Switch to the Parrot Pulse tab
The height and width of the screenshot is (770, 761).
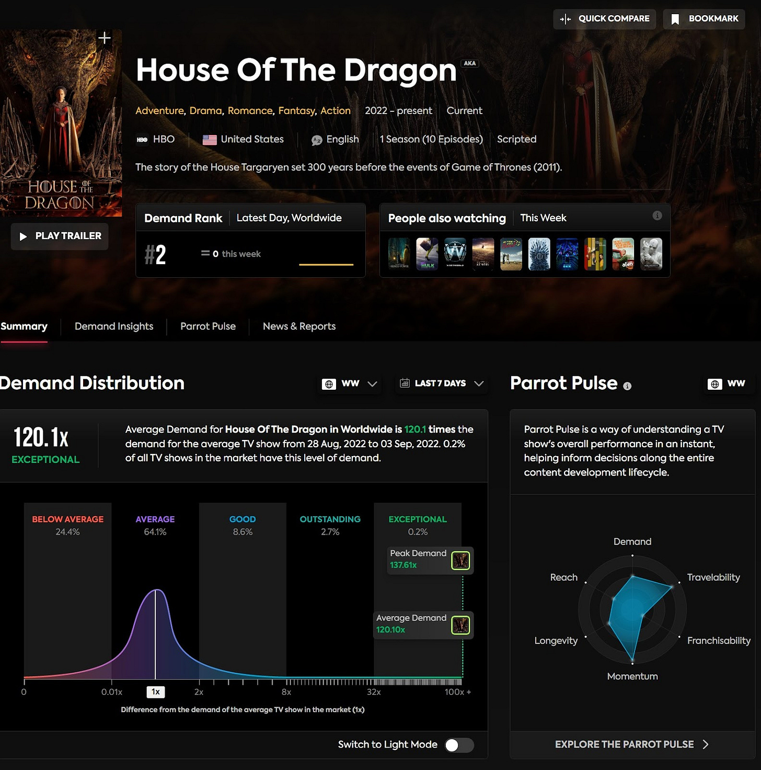[208, 326]
